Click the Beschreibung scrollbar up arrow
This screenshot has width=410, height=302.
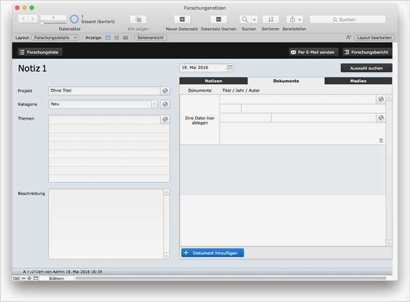[x=167, y=192]
